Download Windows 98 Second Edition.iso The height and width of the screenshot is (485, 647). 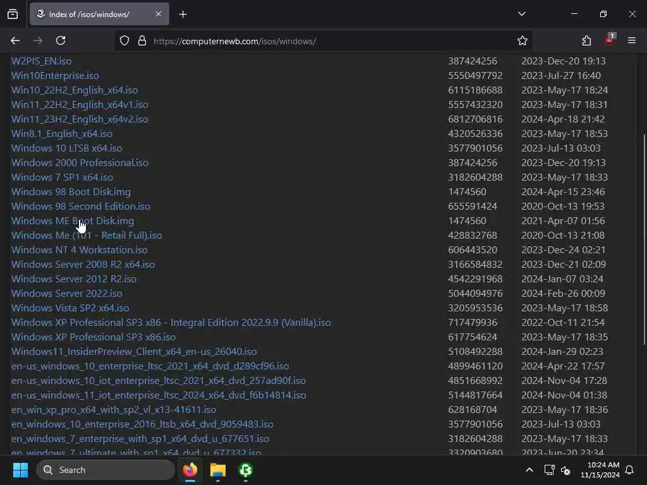80,207
